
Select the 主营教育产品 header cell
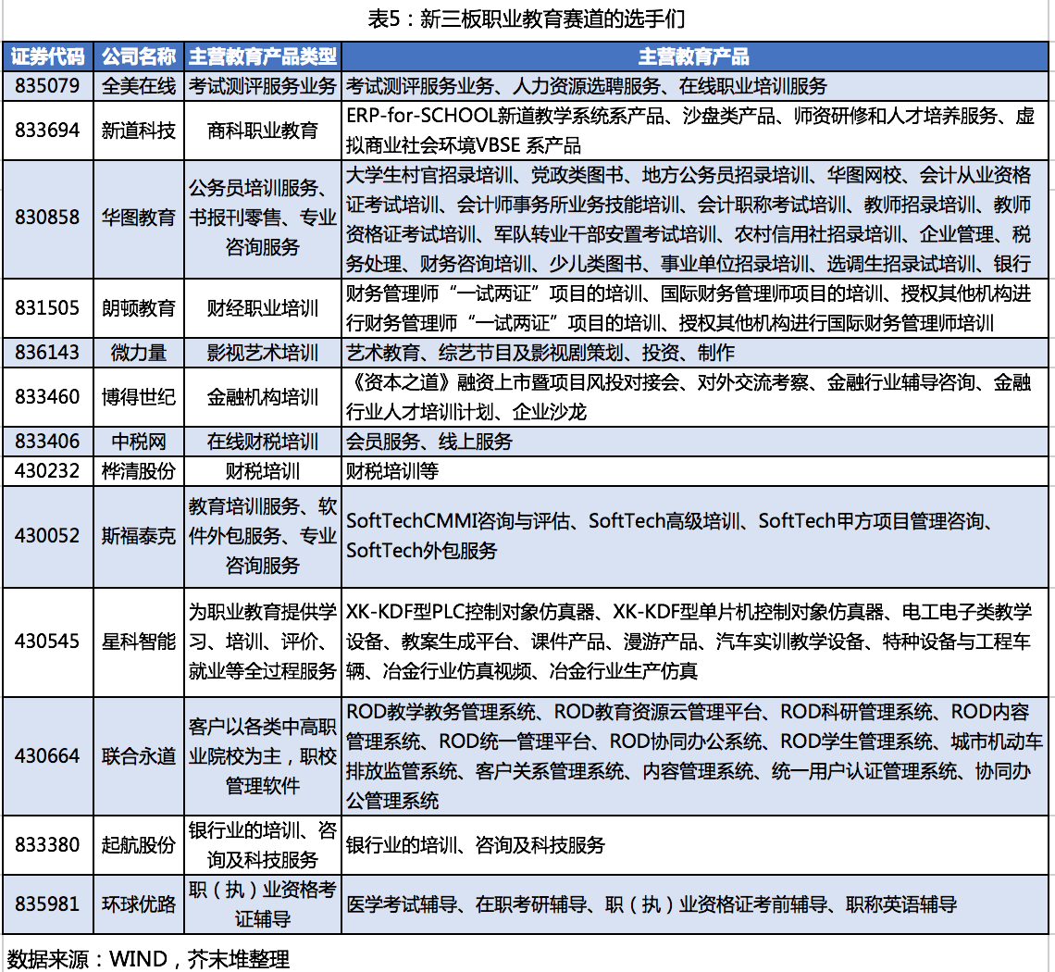pos(695,56)
